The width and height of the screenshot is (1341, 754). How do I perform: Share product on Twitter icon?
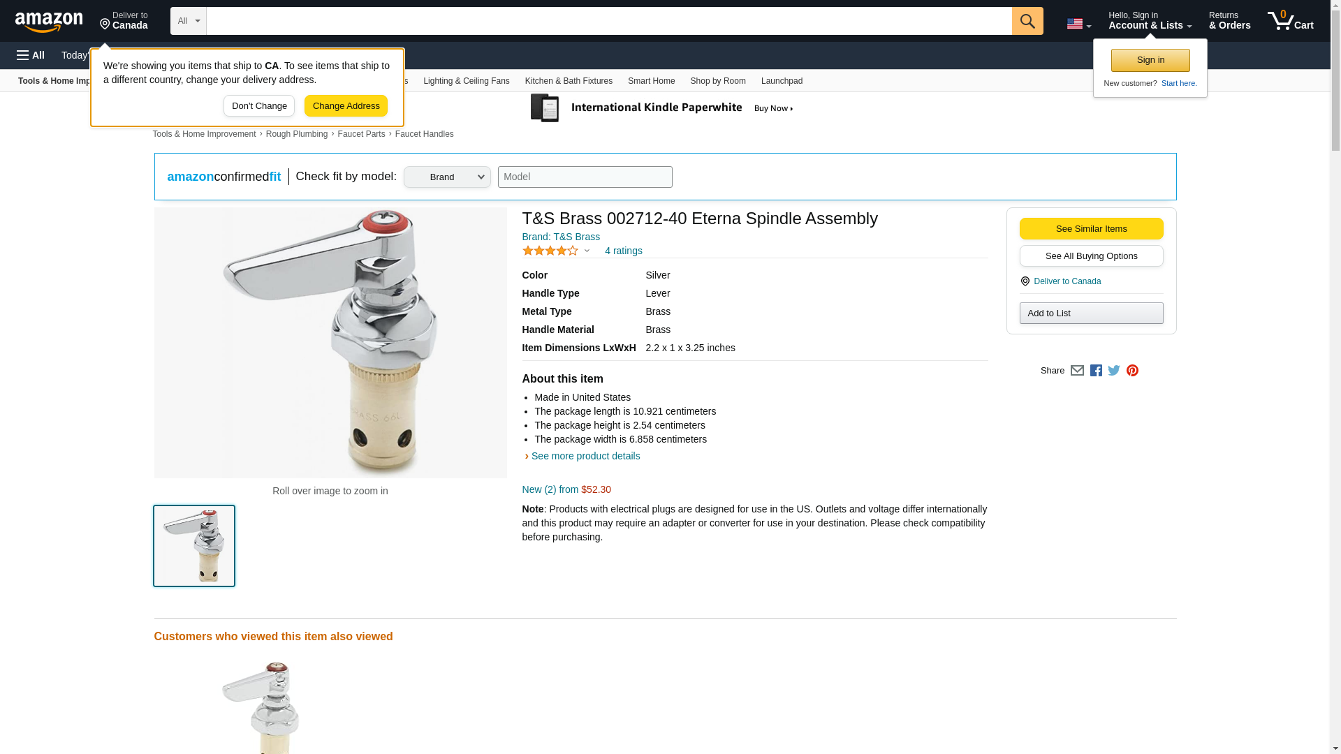(1114, 371)
